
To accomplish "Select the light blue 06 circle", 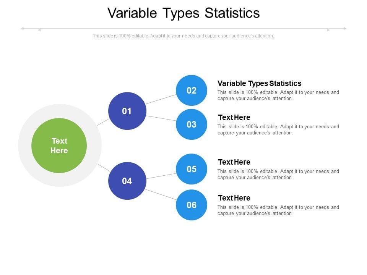I will (192, 205).
